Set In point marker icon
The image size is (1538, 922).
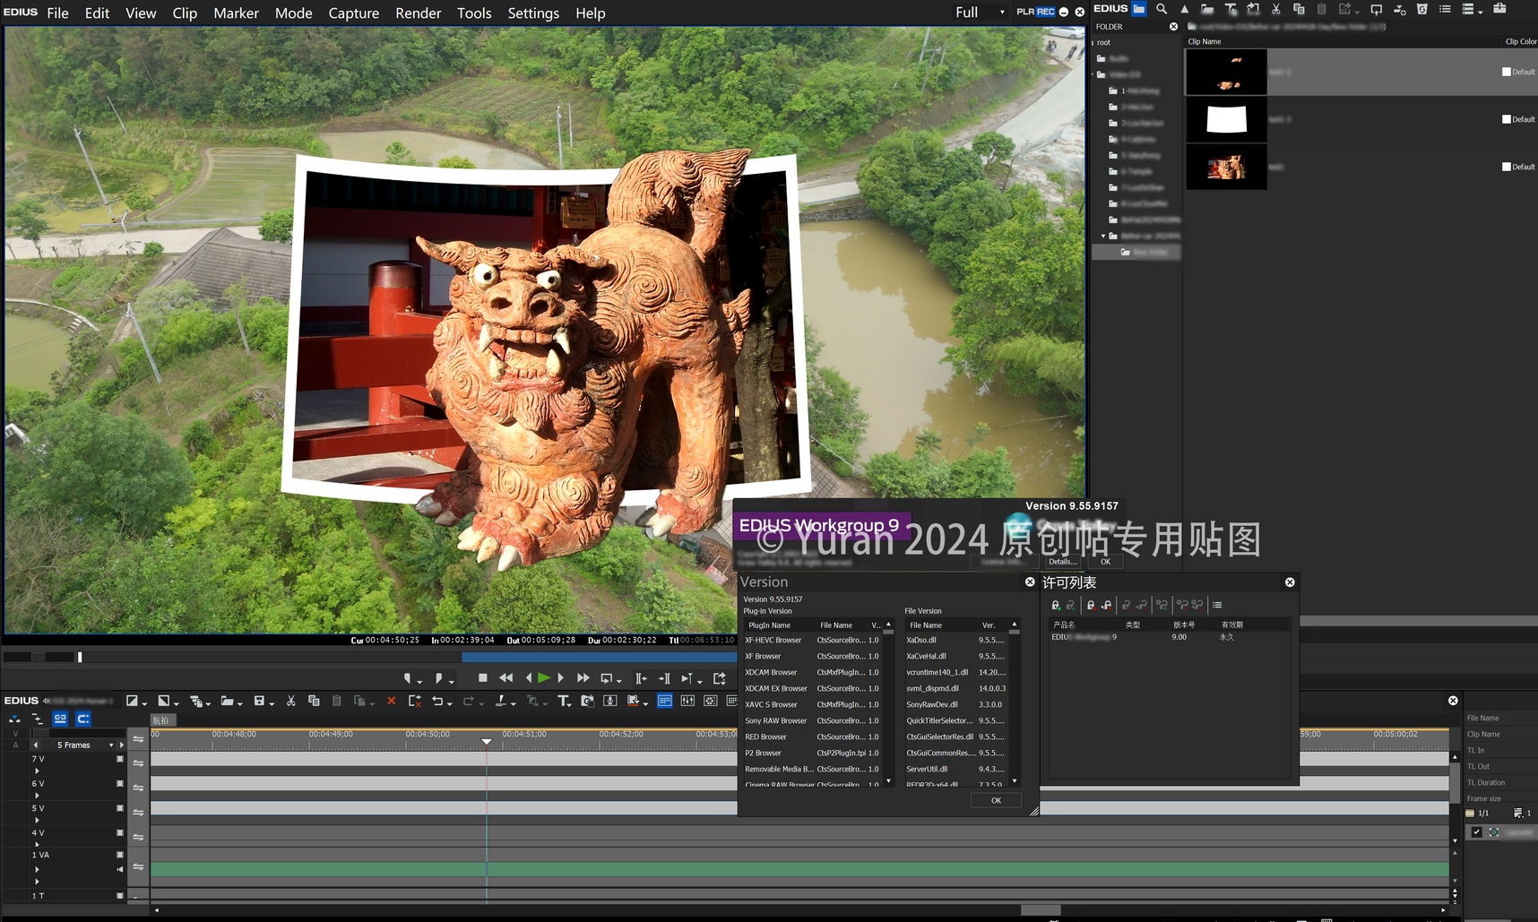(408, 678)
